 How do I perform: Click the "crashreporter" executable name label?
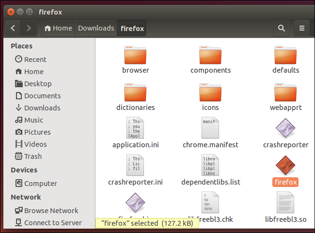[285, 145]
